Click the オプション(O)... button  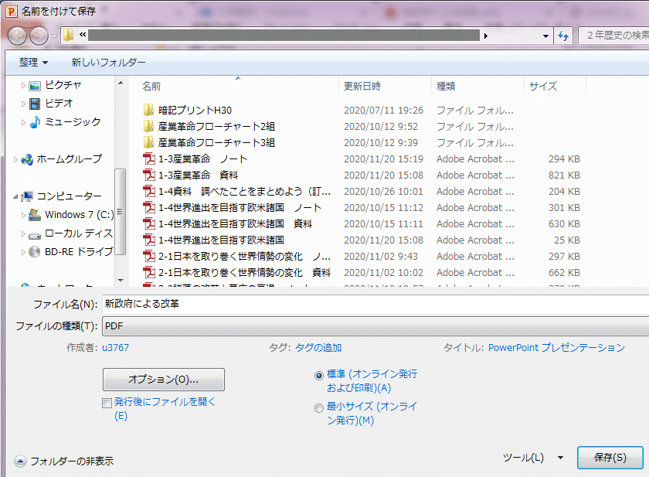164,380
